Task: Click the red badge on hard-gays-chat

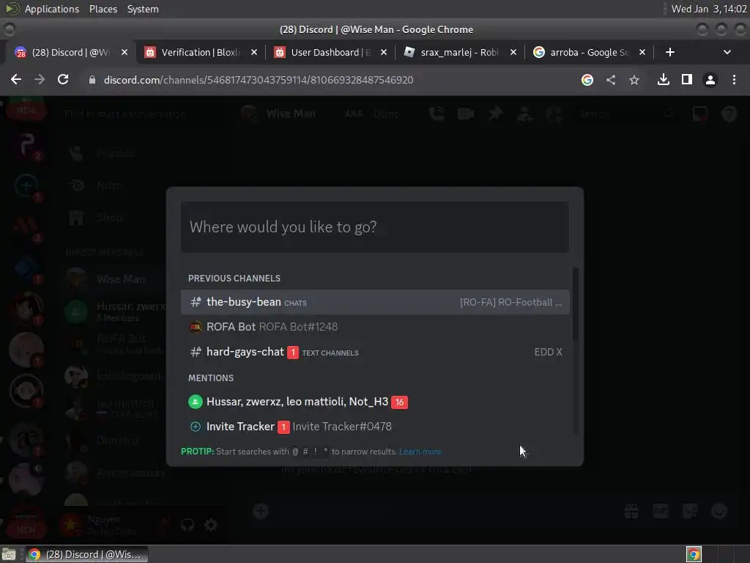Action: pos(293,353)
